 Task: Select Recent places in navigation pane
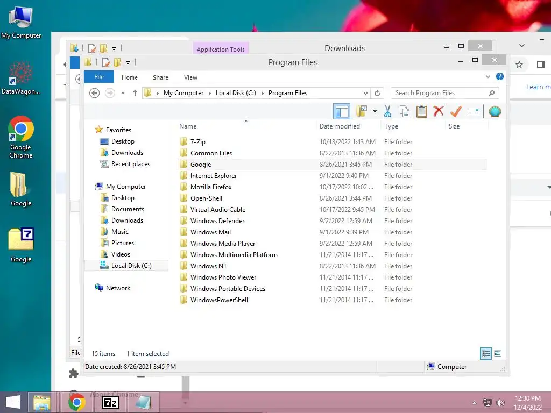pos(130,163)
